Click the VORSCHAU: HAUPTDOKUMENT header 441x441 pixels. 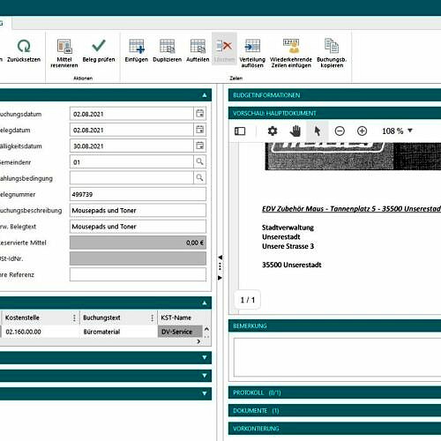coord(334,113)
